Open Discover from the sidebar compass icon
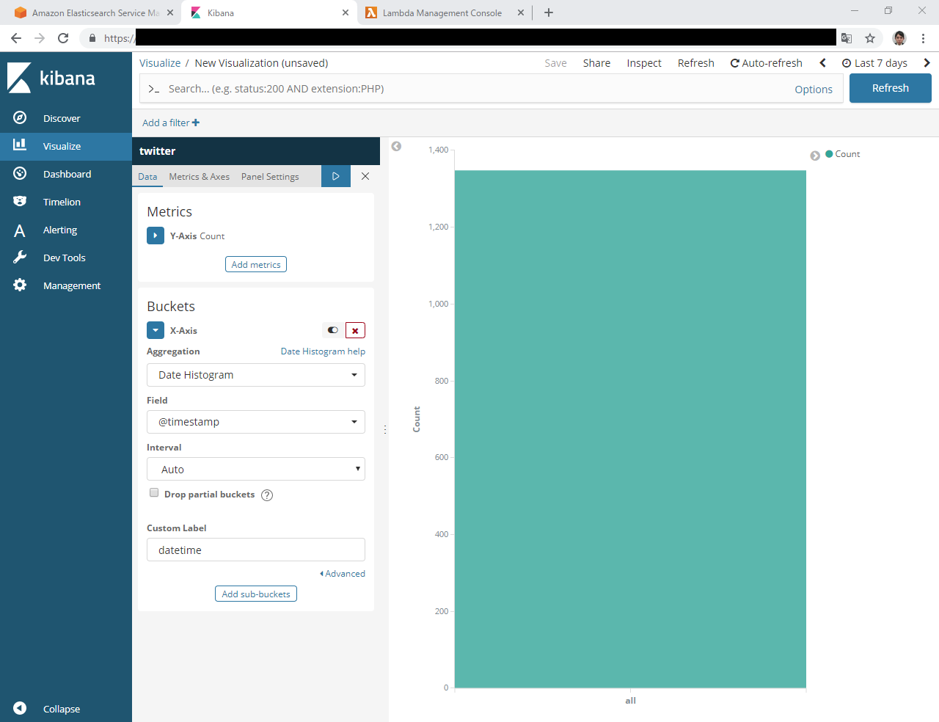The image size is (939, 722). coord(20,118)
